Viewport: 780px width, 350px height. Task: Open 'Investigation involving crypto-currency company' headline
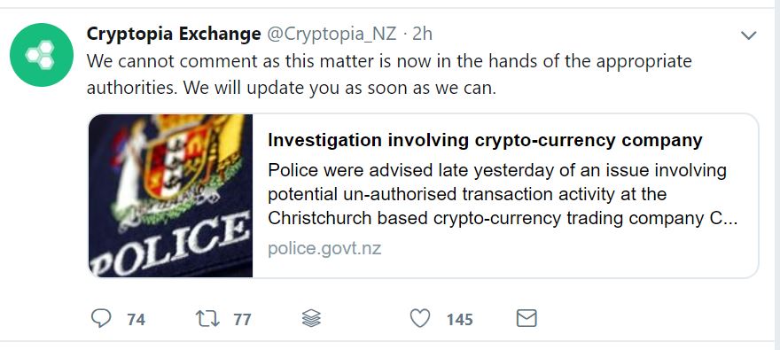click(485, 141)
